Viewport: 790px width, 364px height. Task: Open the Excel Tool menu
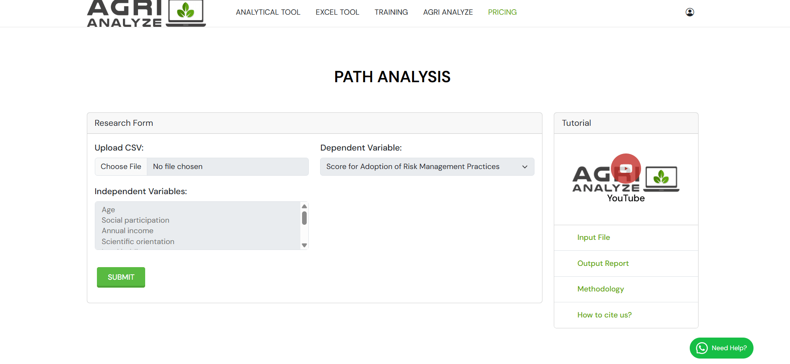coord(337,12)
